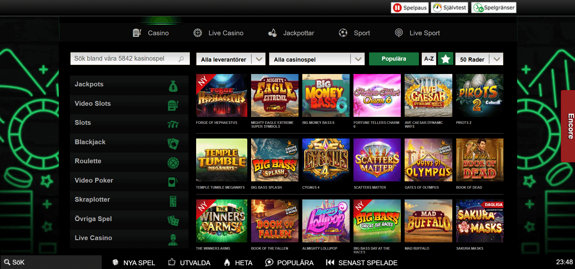This screenshot has height=269, width=575.
Task: Click the Video Poker card icon
Action: 173,182
